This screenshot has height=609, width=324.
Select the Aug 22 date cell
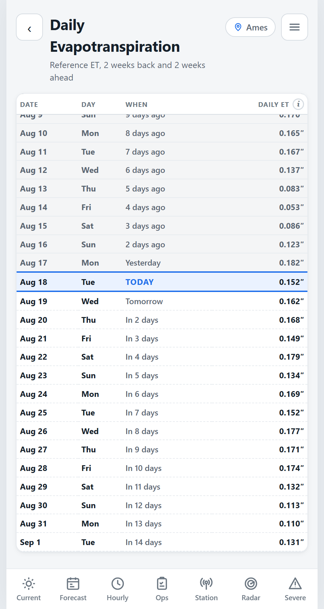pos(33,357)
